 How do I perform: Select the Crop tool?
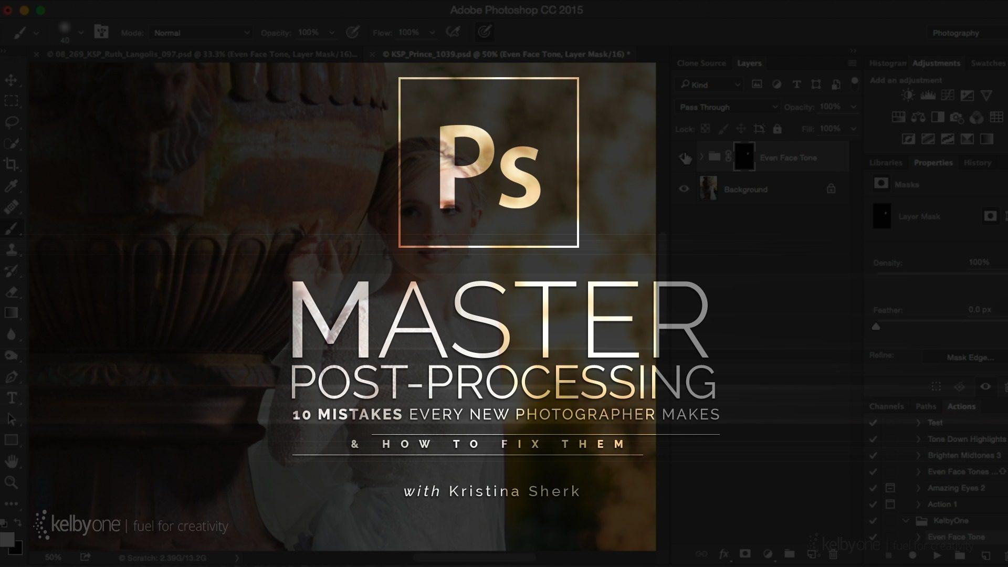click(11, 164)
